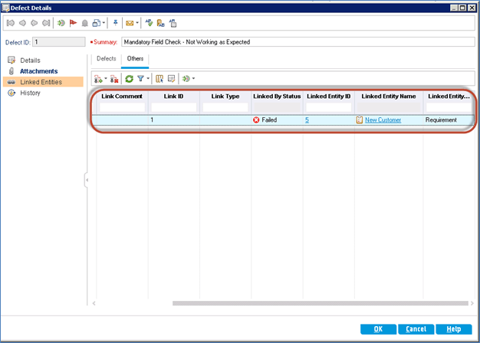Screen dimensions: 480x343
Task: Expand the filter dropdown arrow
Action: pyautogui.click(x=149, y=79)
